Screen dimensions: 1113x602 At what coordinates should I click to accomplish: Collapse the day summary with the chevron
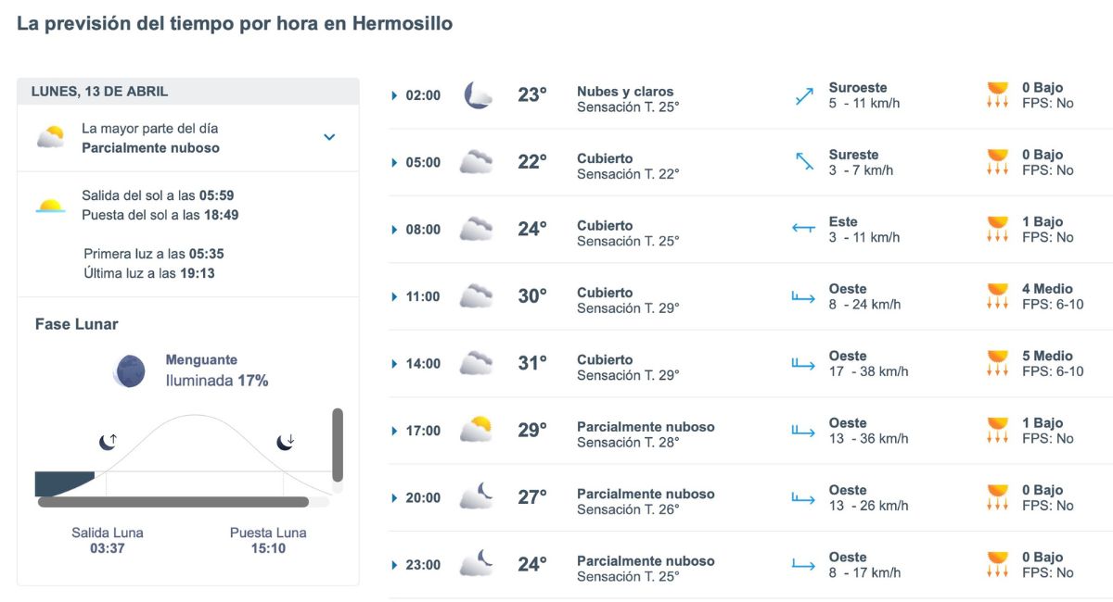(x=328, y=136)
